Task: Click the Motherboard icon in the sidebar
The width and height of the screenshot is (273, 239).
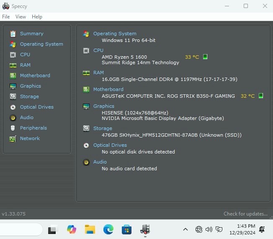Action: click(x=13, y=75)
